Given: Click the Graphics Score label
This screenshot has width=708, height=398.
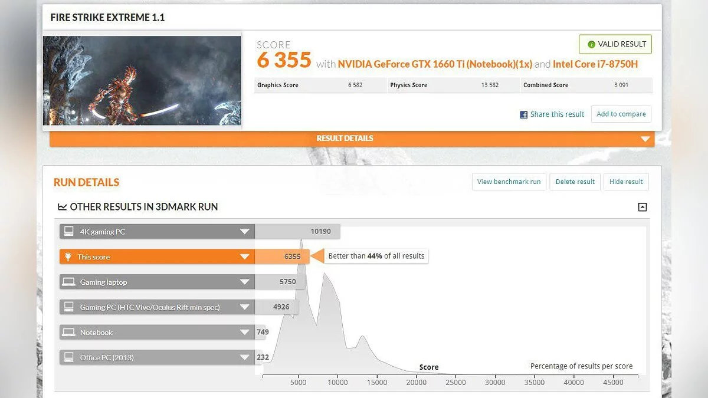Looking at the screenshot, I should point(278,85).
